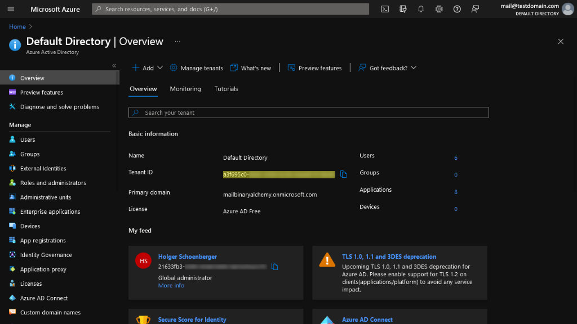577x324 pixels.
Task: Open the Help question mark icon
Action: [x=457, y=9]
